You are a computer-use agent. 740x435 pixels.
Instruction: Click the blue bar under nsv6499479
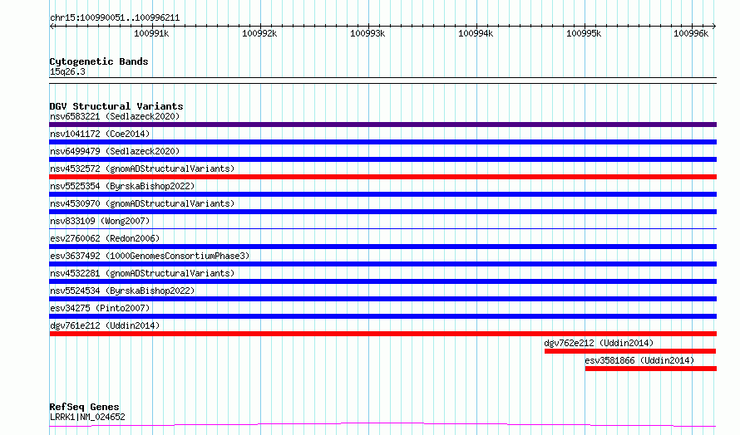point(382,159)
